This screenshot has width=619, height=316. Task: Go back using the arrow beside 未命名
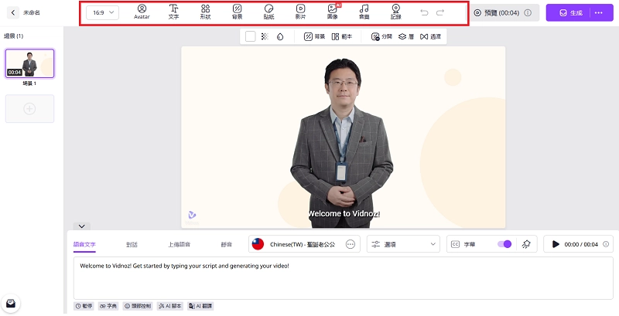pyautogui.click(x=12, y=12)
